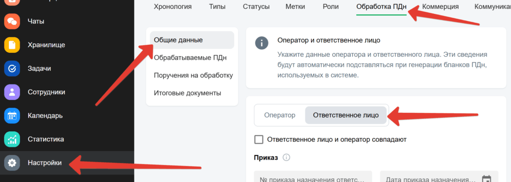The image size is (511, 182).
Task: Switch to the Оператор toggle option
Action: click(x=279, y=115)
